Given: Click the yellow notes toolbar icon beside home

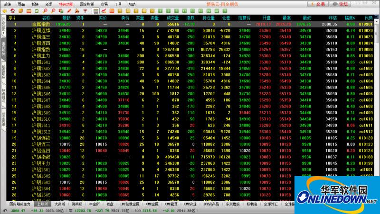Looking at the screenshot, I should click(20, 11).
